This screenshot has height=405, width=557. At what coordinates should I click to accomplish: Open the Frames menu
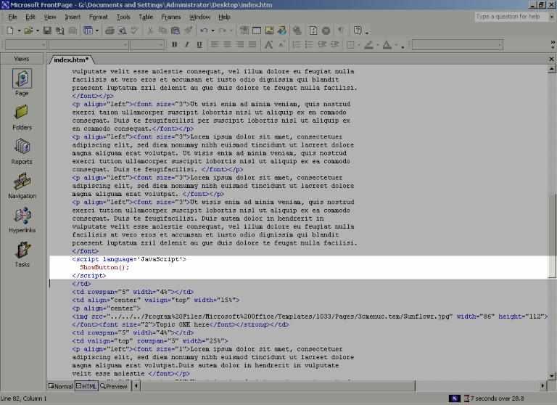[171, 17]
